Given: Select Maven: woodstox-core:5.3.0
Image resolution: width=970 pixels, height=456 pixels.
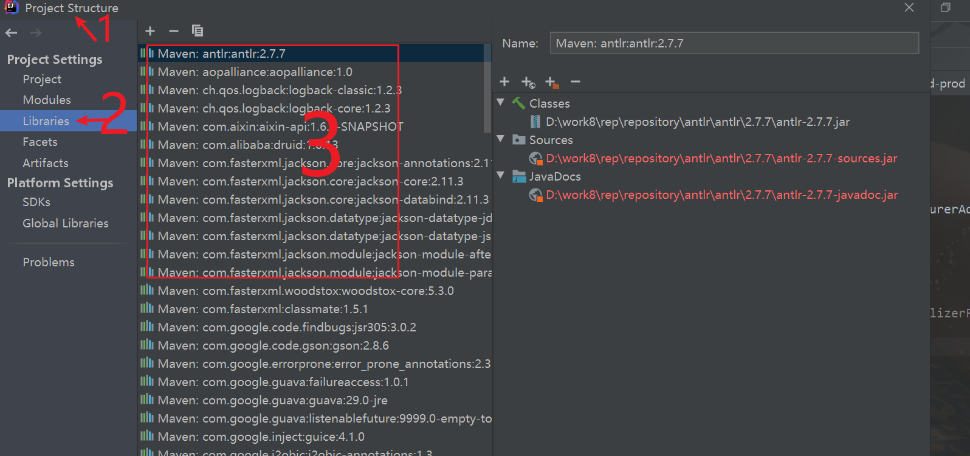Looking at the screenshot, I should [x=315, y=291].
